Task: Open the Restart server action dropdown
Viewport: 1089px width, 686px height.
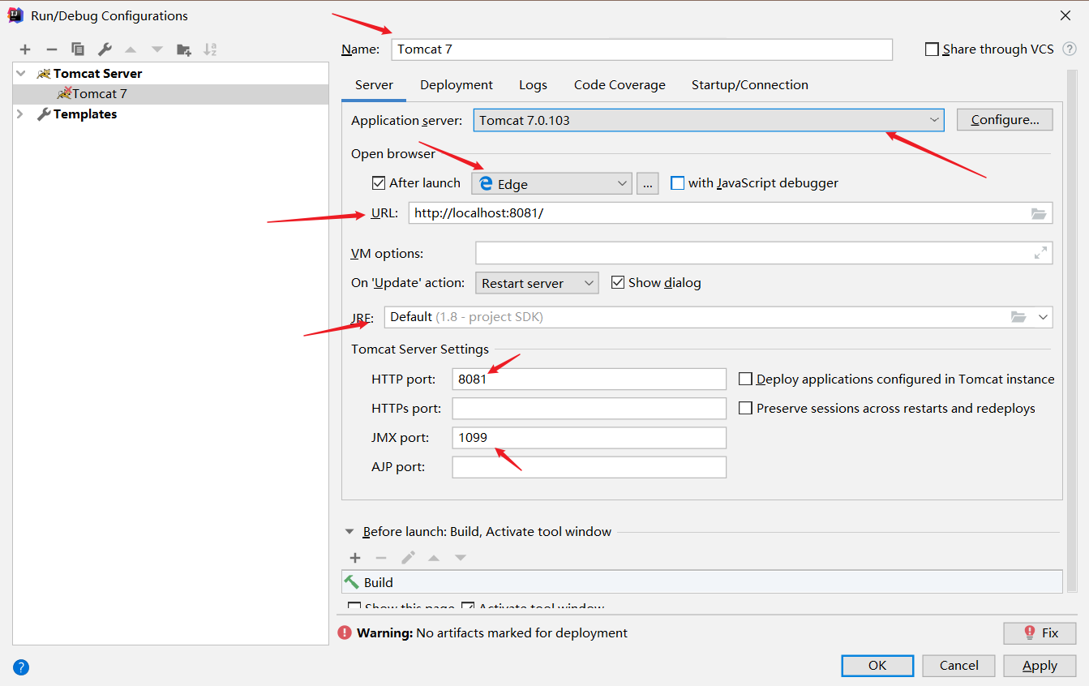Action: [x=537, y=283]
